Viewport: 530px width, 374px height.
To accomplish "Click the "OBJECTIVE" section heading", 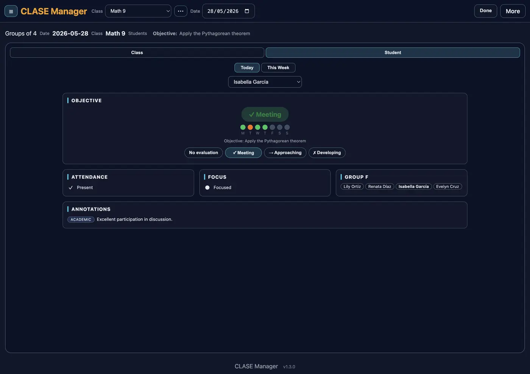I will (x=86, y=101).
